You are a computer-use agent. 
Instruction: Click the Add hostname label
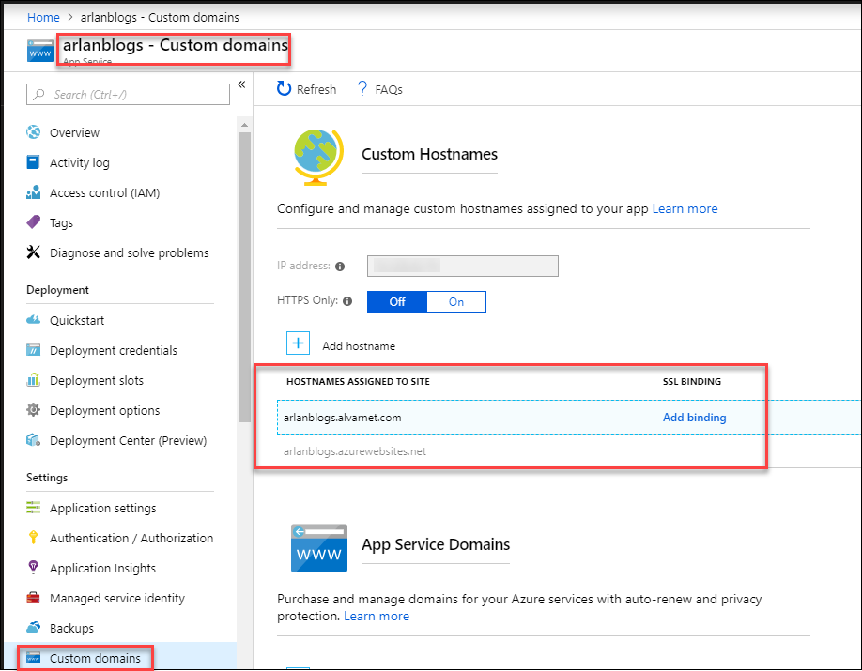click(x=359, y=346)
